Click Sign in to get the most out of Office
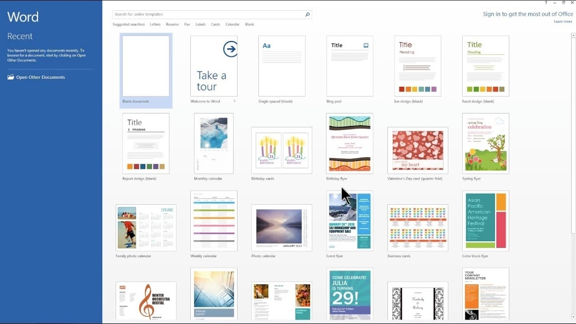The width and height of the screenshot is (576, 324). point(528,14)
